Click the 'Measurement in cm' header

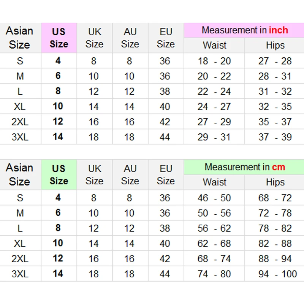coord(244,167)
